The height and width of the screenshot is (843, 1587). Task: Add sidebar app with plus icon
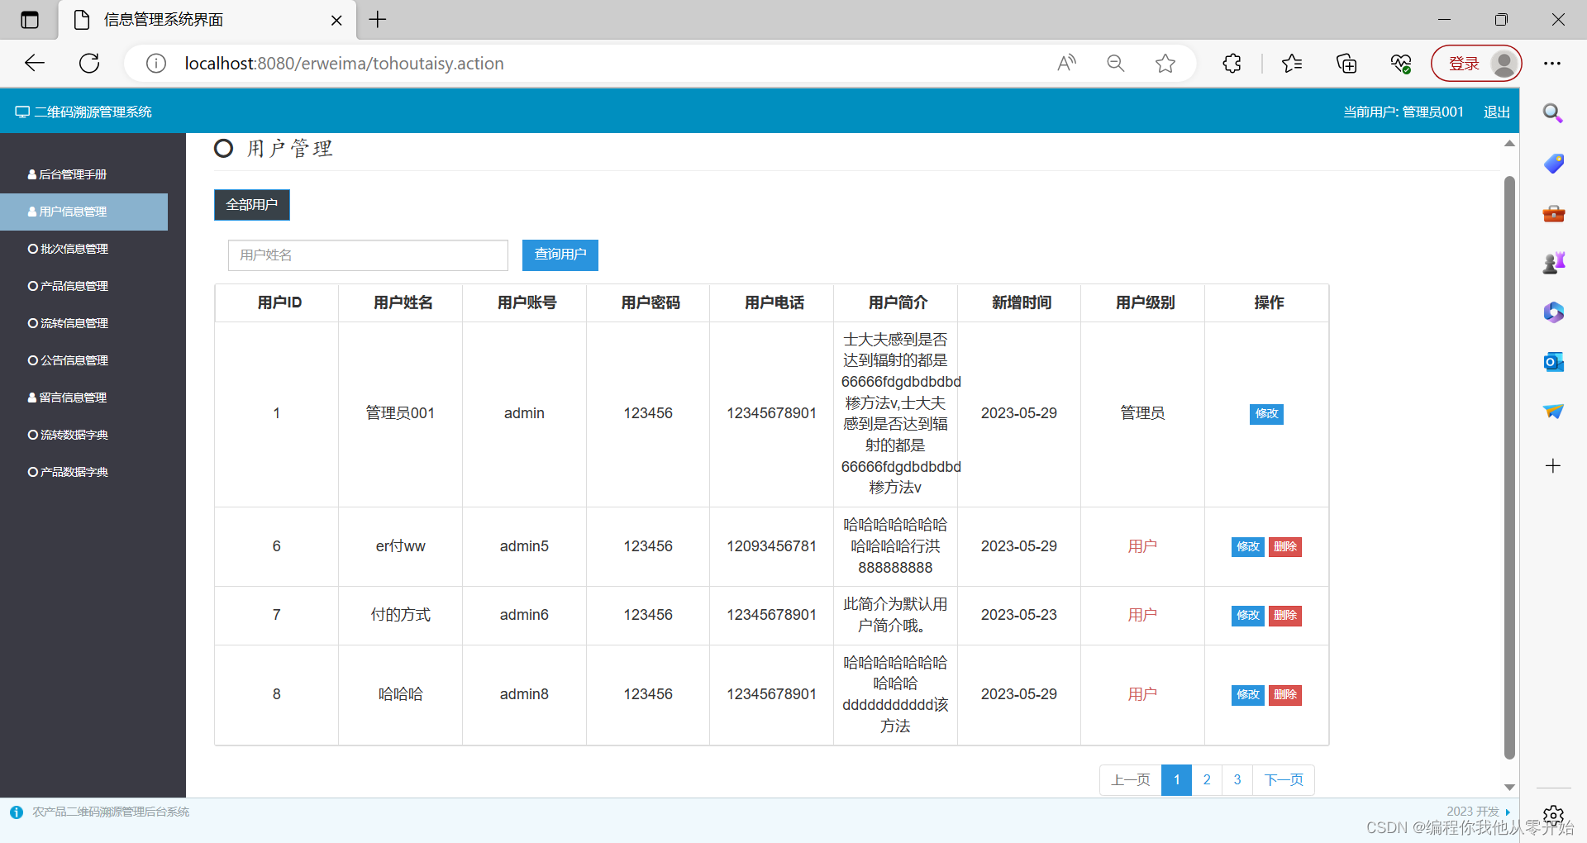(1553, 466)
